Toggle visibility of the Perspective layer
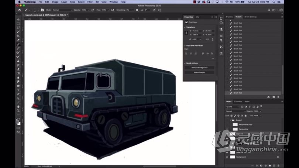The width and height of the screenshot is (299, 168). pyautogui.click(x=227, y=129)
